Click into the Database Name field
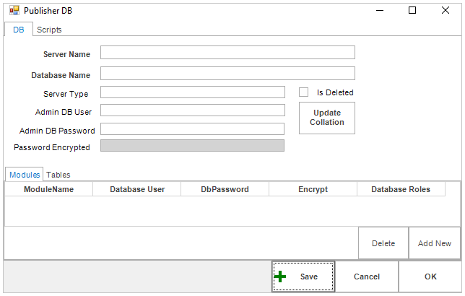 point(227,73)
